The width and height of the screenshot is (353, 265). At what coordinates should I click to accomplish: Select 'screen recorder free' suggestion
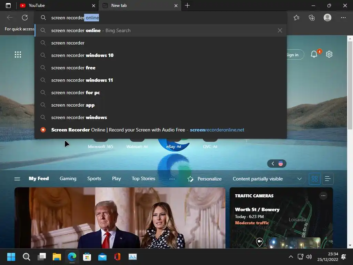[x=161, y=68]
